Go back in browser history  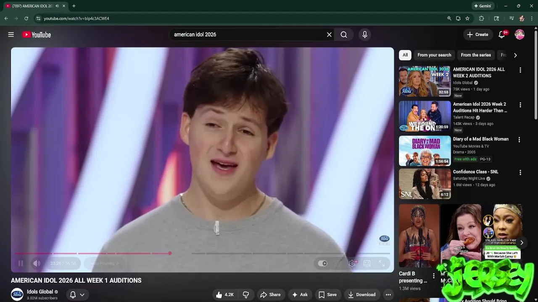(6, 18)
